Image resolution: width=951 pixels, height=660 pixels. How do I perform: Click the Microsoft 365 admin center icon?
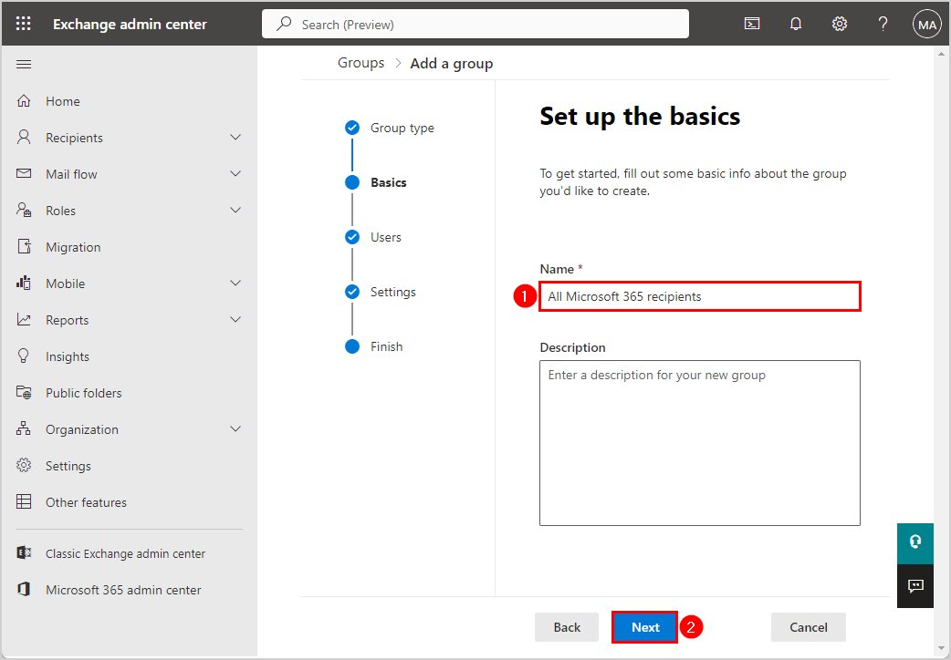(x=24, y=589)
